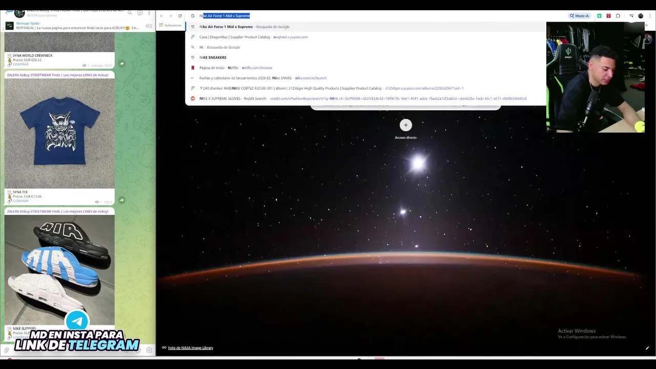
Task: Click Acceso directo plus button
Action: pos(405,125)
